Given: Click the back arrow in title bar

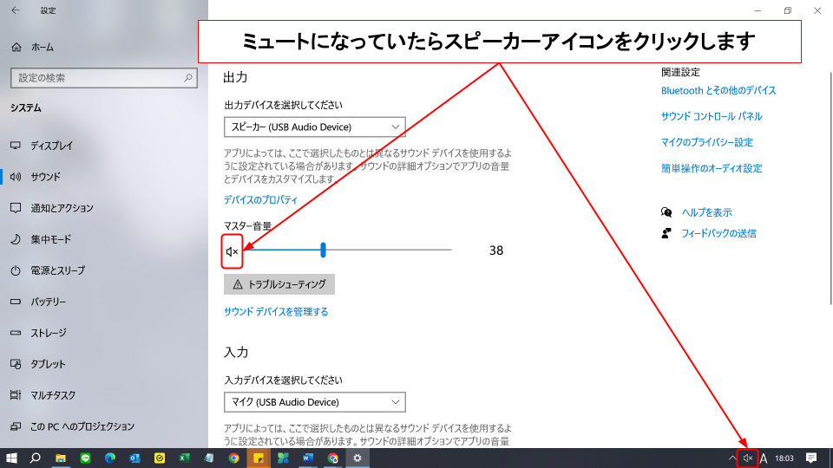Looking at the screenshot, I should click(x=16, y=11).
